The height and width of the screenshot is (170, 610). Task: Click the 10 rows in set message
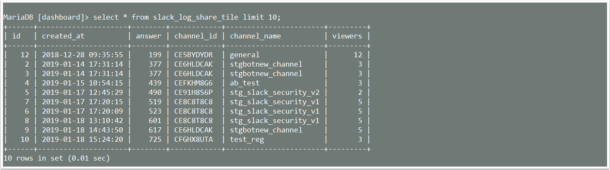(x=56, y=158)
